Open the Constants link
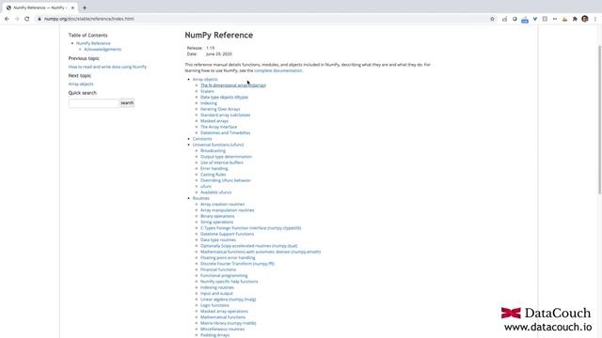This screenshot has width=602, height=338. click(x=202, y=139)
